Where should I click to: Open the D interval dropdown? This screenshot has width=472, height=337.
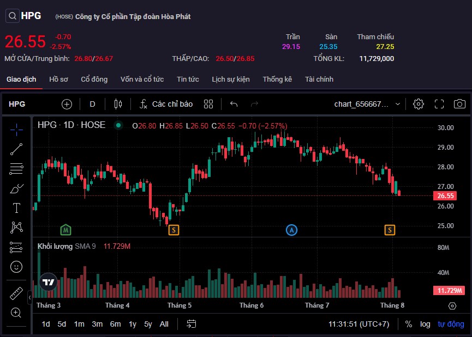pos(92,104)
